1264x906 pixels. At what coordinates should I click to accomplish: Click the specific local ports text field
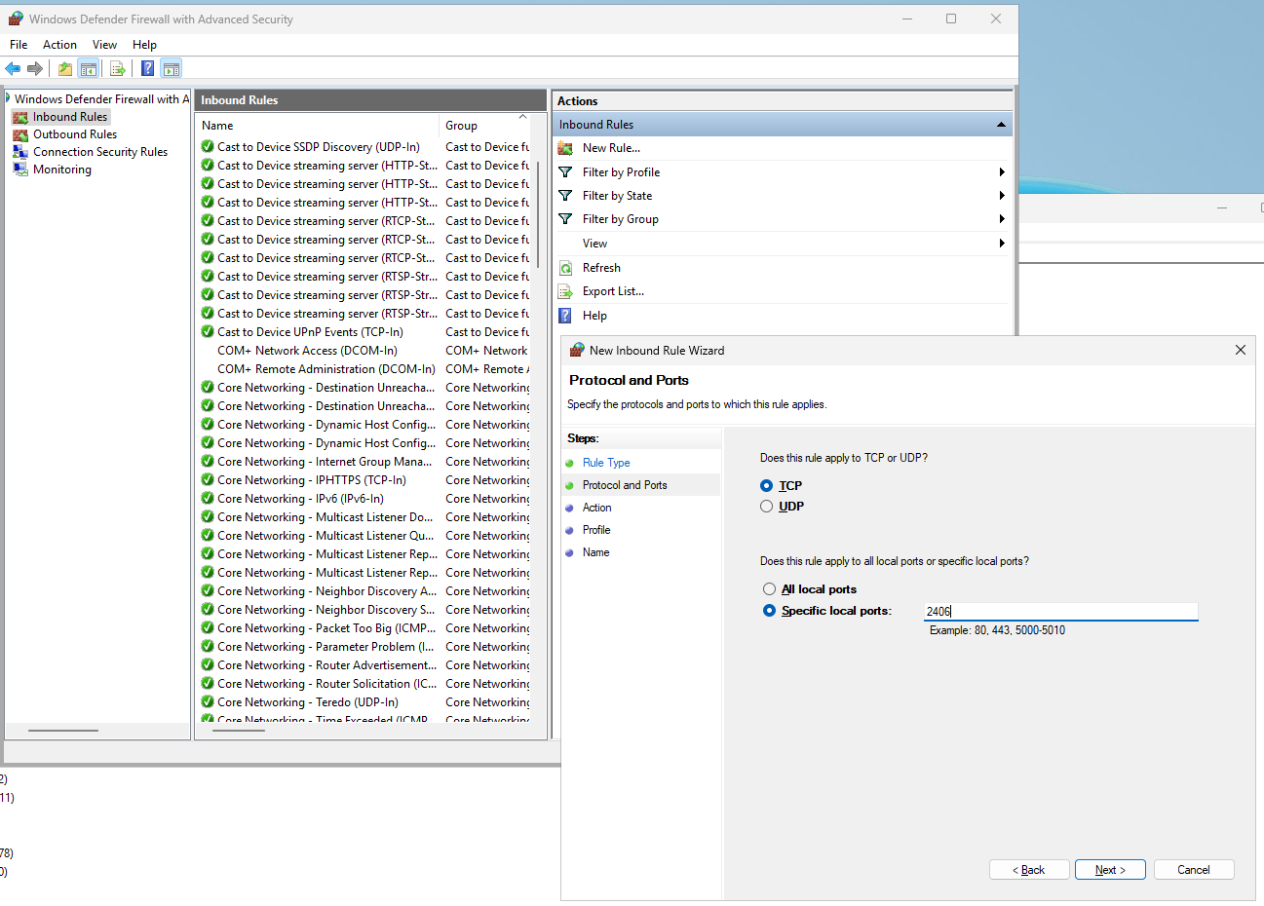pyautogui.click(x=1060, y=612)
